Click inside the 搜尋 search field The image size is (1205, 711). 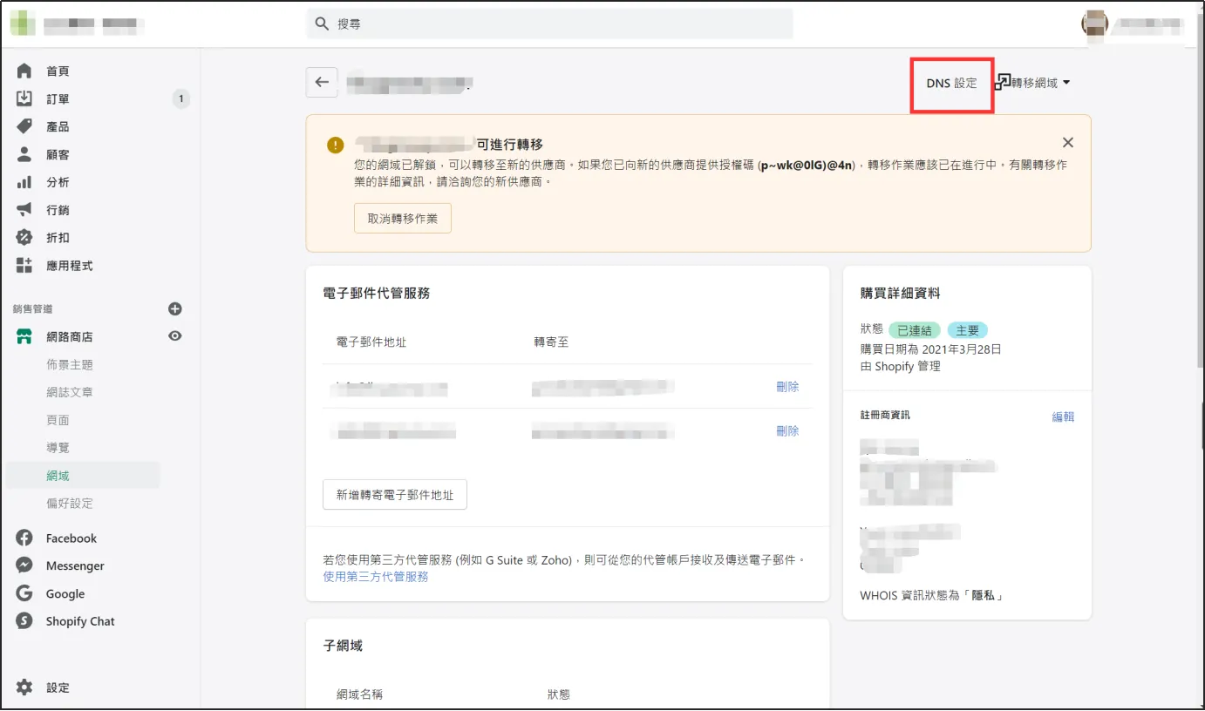pos(549,24)
